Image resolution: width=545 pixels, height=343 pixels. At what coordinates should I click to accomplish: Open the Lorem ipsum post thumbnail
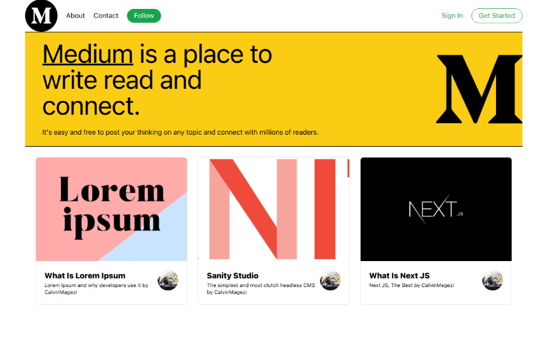click(x=111, y=209)
